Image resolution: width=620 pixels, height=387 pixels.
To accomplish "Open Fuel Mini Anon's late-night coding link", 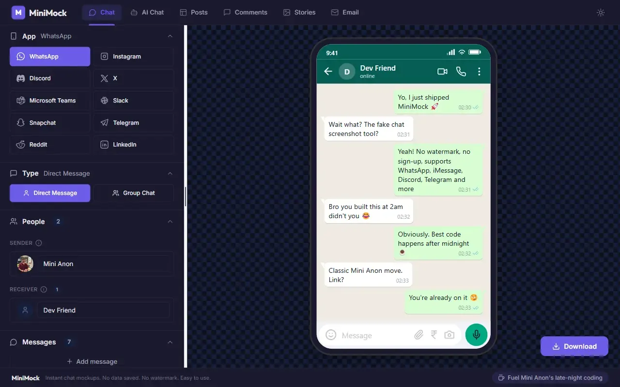I will coord(550,378).
